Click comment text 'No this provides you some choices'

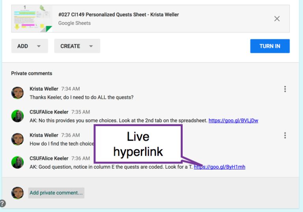78,121
